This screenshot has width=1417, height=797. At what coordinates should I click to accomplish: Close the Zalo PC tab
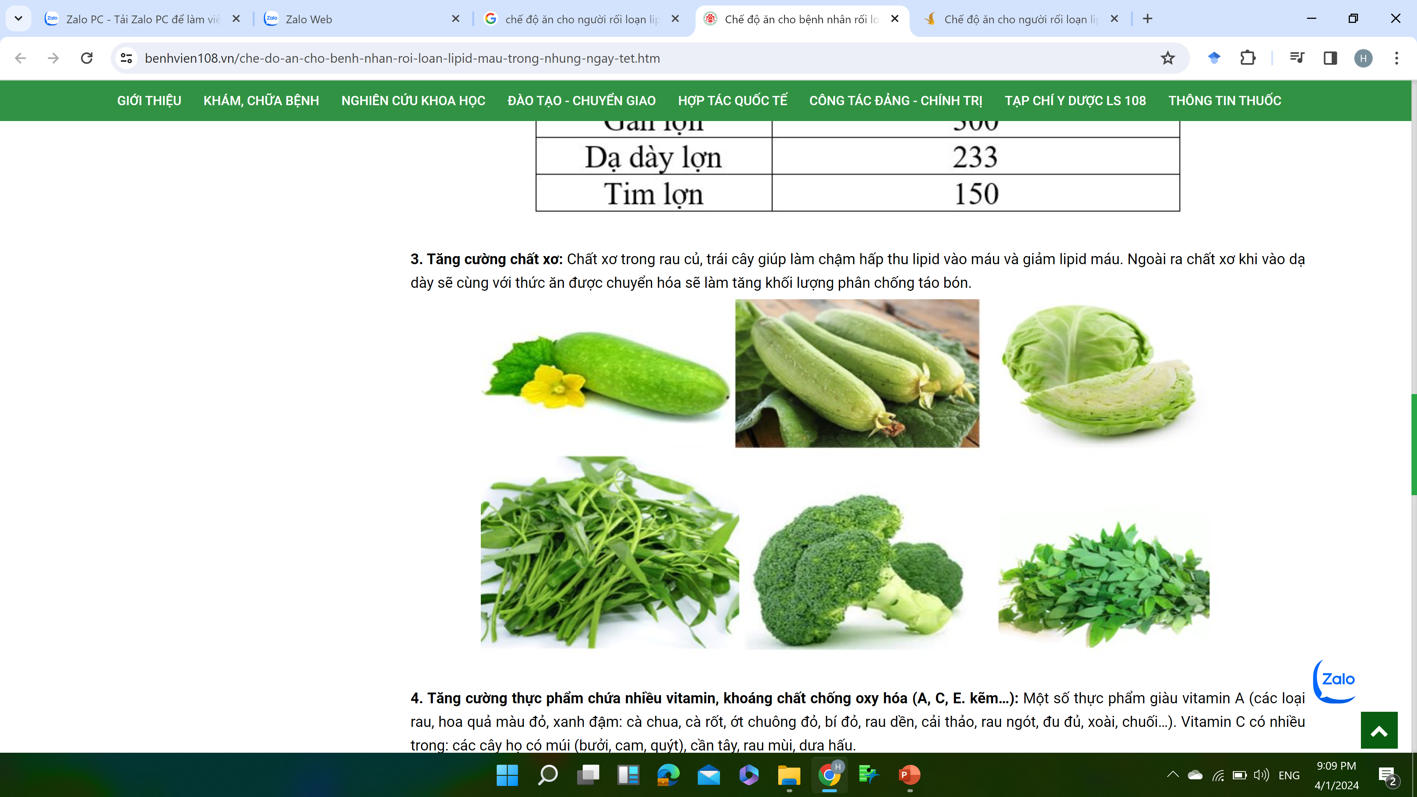236,19
